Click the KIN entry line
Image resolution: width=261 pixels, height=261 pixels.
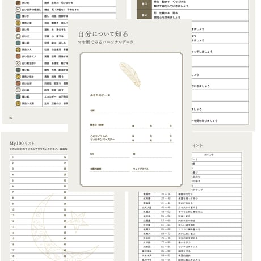coord(110,154)
